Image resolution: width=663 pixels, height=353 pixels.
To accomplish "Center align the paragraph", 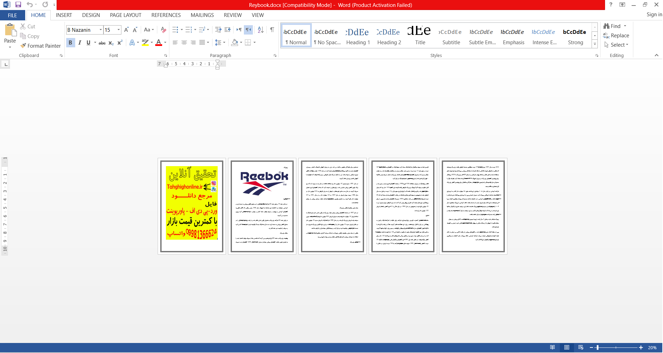I will [x=184, y=42].
